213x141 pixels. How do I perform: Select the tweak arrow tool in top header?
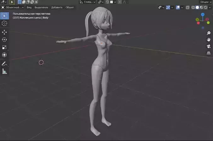click(12, 2)
